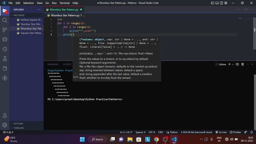Screen dimensions: 256x144
Task: Split editor right icon
Action: click(246, 10)
